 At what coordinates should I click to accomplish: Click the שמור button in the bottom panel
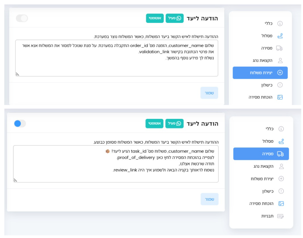pyautogui.click(x=209, y=199)
